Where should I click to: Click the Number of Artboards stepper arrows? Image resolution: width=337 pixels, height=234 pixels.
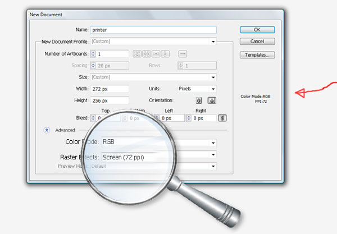pos(93,54)
